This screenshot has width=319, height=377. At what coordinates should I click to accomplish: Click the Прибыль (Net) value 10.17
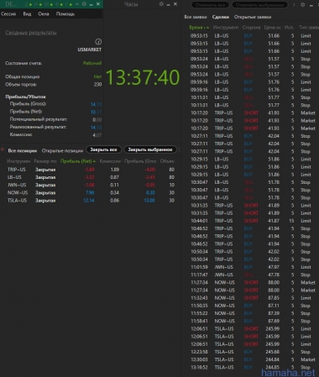(96, 112)
